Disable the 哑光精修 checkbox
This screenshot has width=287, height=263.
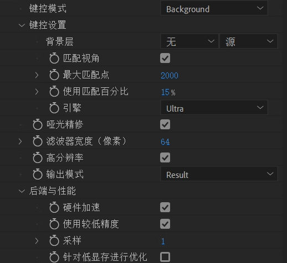click(165, 124)
